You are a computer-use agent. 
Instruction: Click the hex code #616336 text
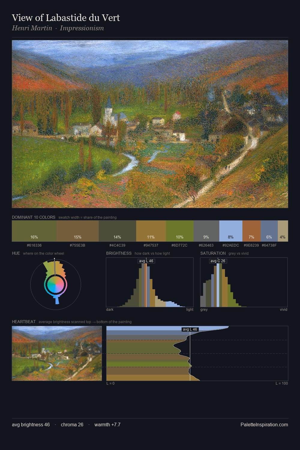point(34,245)
